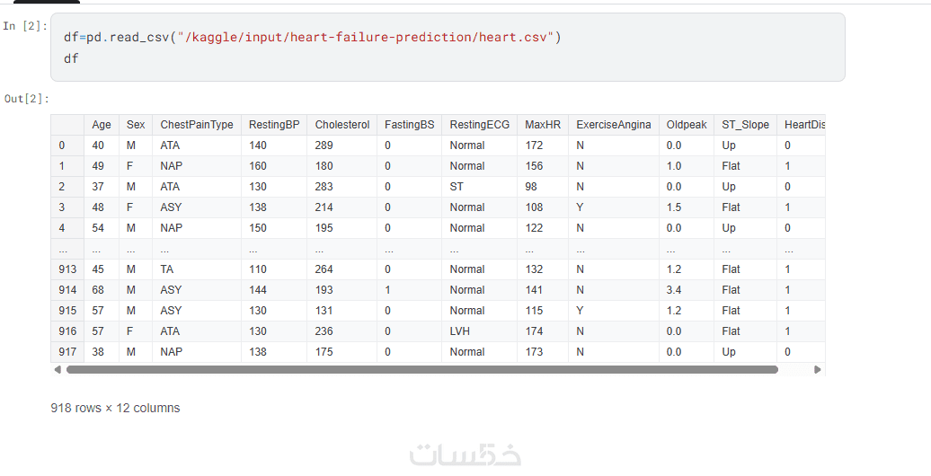The height and width of the screenshot is (476, 931).
Task: Select the ST_Slope column header
Action: tap(745, 125)
